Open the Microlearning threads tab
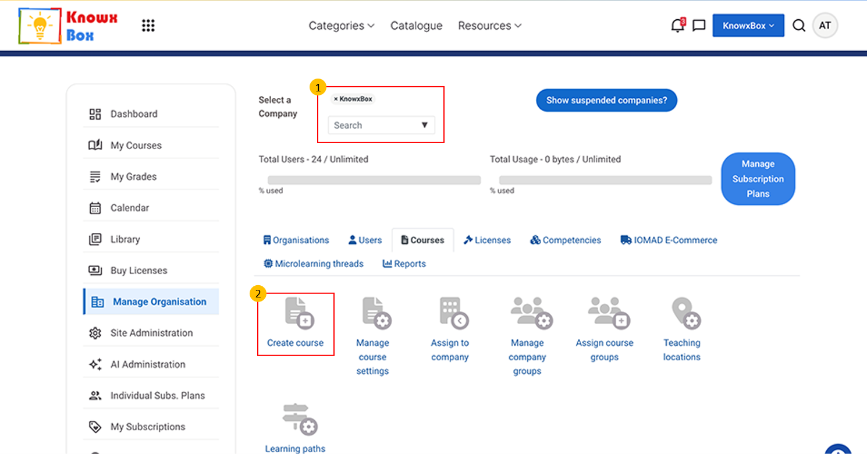This screenshot has height=454, width=867. coord(314,264)
